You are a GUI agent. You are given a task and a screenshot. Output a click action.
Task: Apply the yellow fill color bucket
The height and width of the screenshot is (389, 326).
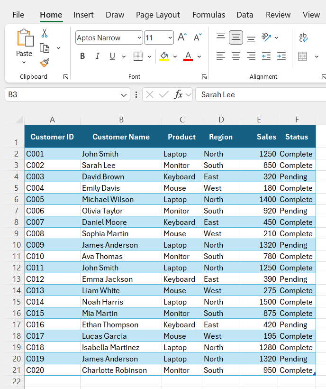(164, 56)
